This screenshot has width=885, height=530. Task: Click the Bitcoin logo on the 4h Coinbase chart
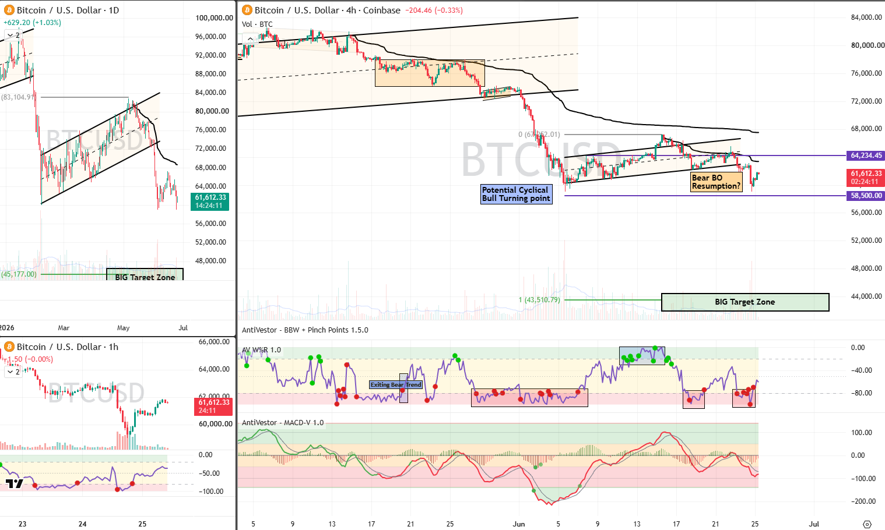coord(247,10)
